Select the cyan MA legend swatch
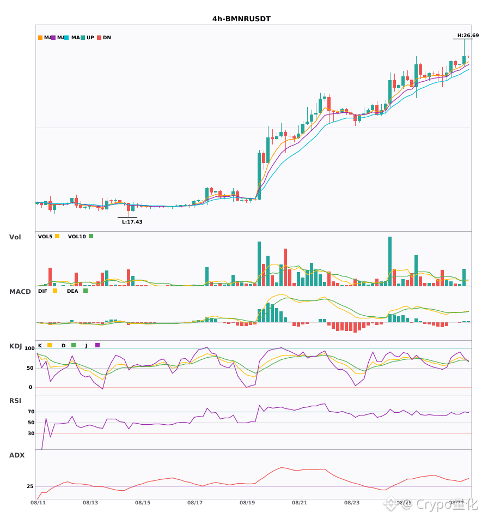Screen dimensions: 482x518 pyautogui.click(x=66, y=38)
